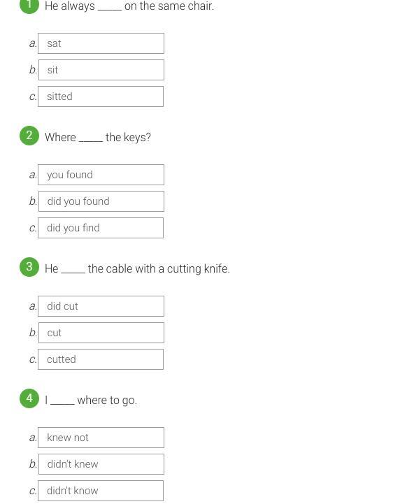This screenshot has height=504, width=393.
Task: Click green number 2 question badge
Action: (x=29, y=136)
